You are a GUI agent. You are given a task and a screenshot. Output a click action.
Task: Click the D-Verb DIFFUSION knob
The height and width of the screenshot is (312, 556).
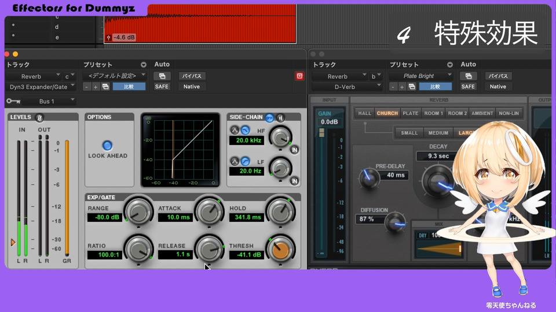click(394, 222)
